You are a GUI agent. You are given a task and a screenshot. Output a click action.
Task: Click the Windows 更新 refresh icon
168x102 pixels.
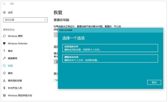[x=4, y=36]
